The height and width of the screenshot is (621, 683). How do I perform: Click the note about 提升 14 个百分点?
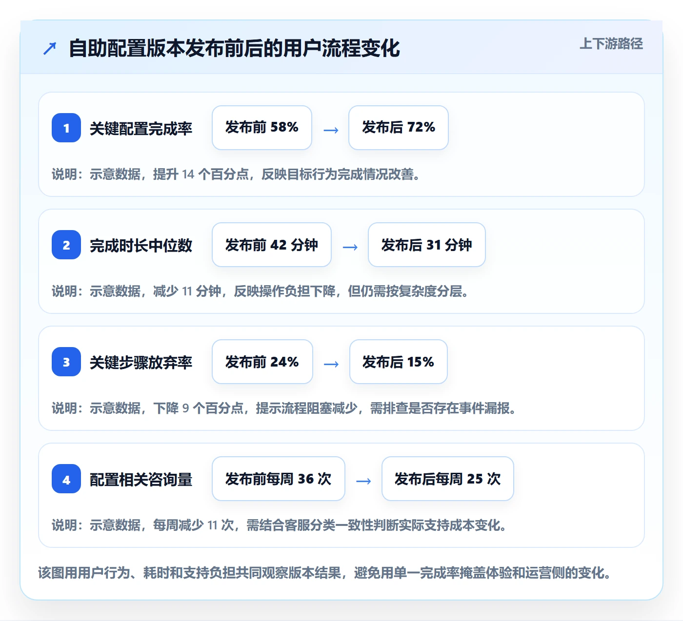coord(236,174)
